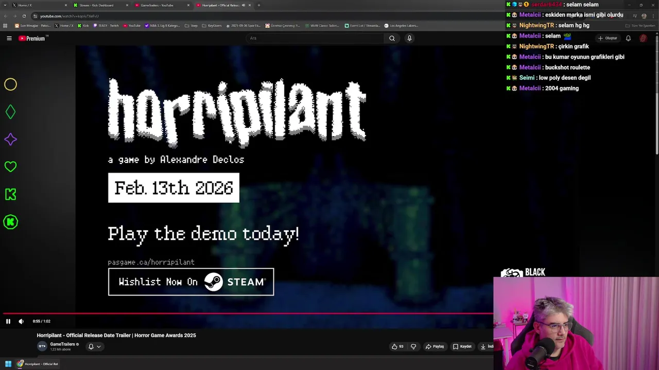Switch to GameTrailers - YouTube tab
The width and height of the screenshot is (659, 370).
coord(161,5)
